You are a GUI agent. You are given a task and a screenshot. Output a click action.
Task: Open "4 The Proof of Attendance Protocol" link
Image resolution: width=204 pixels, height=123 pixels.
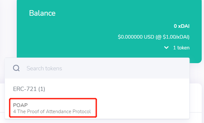52,112
